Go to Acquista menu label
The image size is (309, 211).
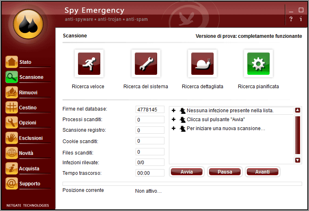point(29,169)
